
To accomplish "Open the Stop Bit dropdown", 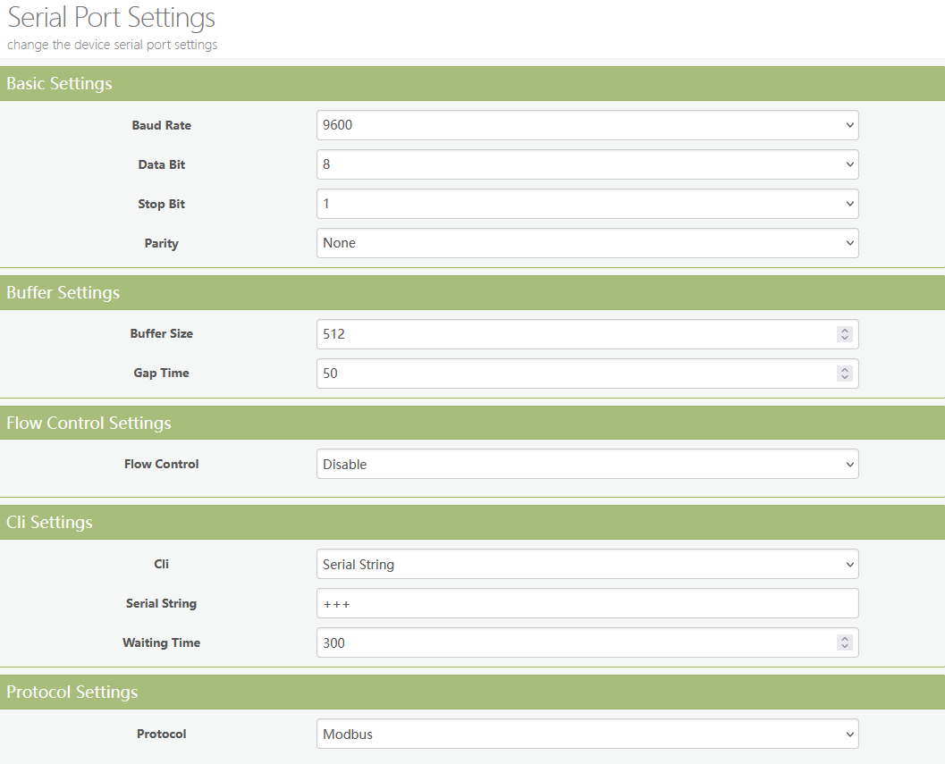I will tap(586, 204).
